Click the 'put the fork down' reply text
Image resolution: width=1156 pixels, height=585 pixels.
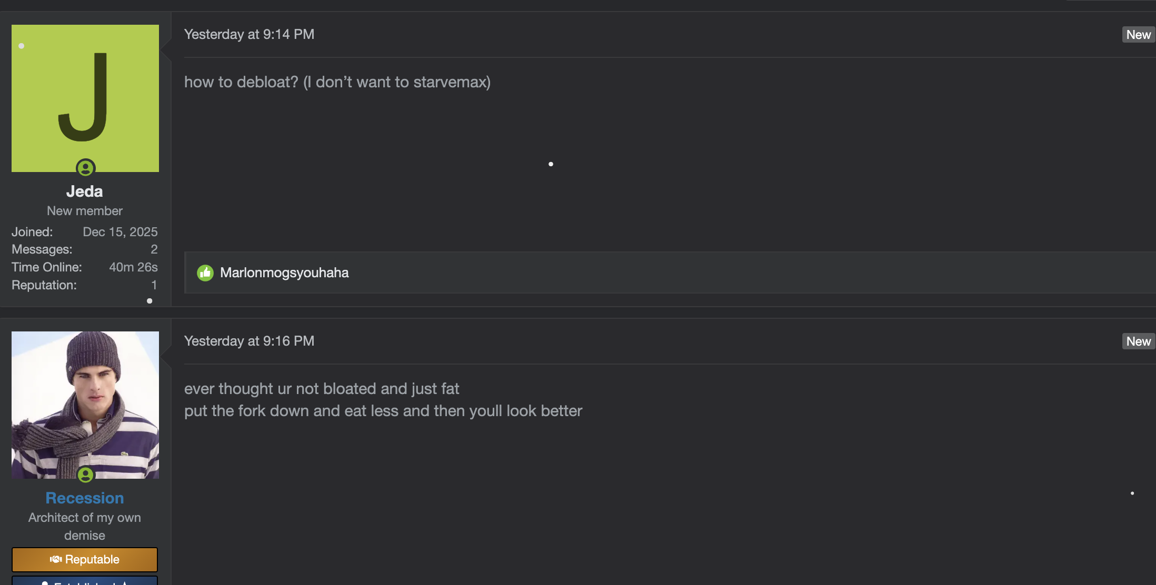point(383,411)
